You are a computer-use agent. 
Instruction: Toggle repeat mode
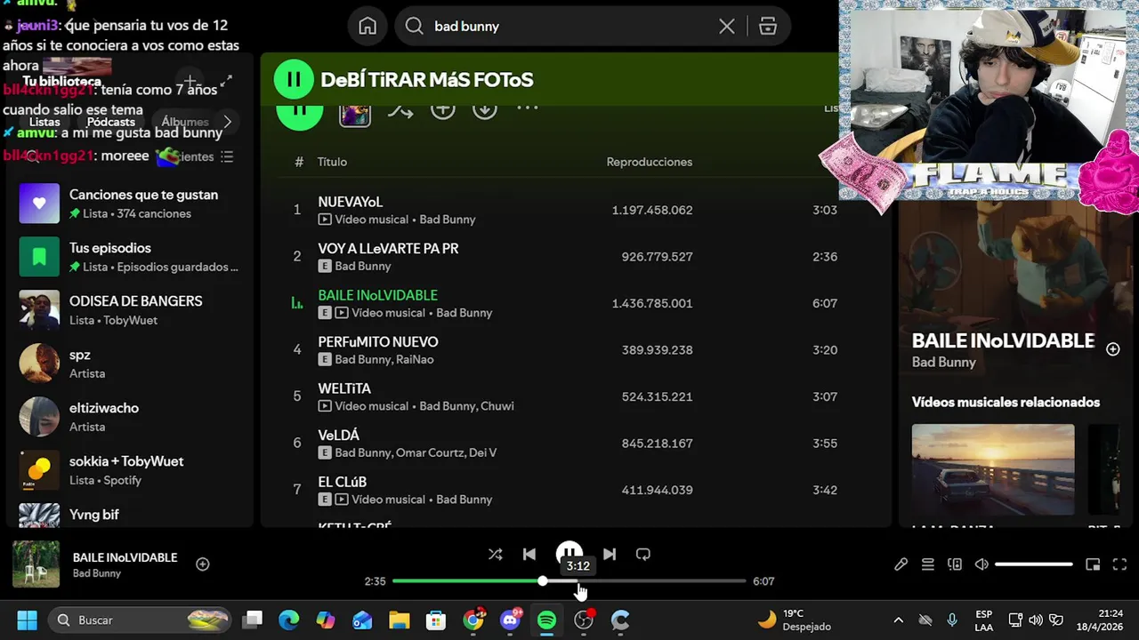(x=643, y=554)
